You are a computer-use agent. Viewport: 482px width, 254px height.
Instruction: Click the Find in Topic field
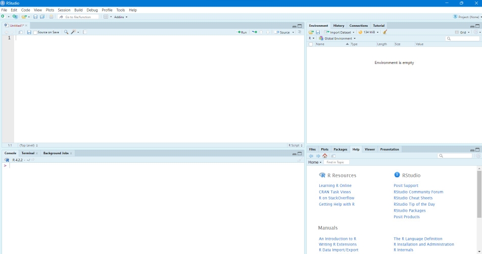tap(336, 162)
